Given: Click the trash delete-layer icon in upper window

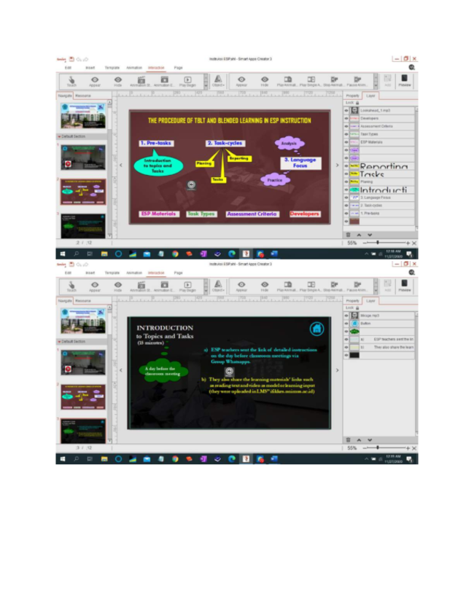Looking at the screenshot, I should [x=348, y=235].
